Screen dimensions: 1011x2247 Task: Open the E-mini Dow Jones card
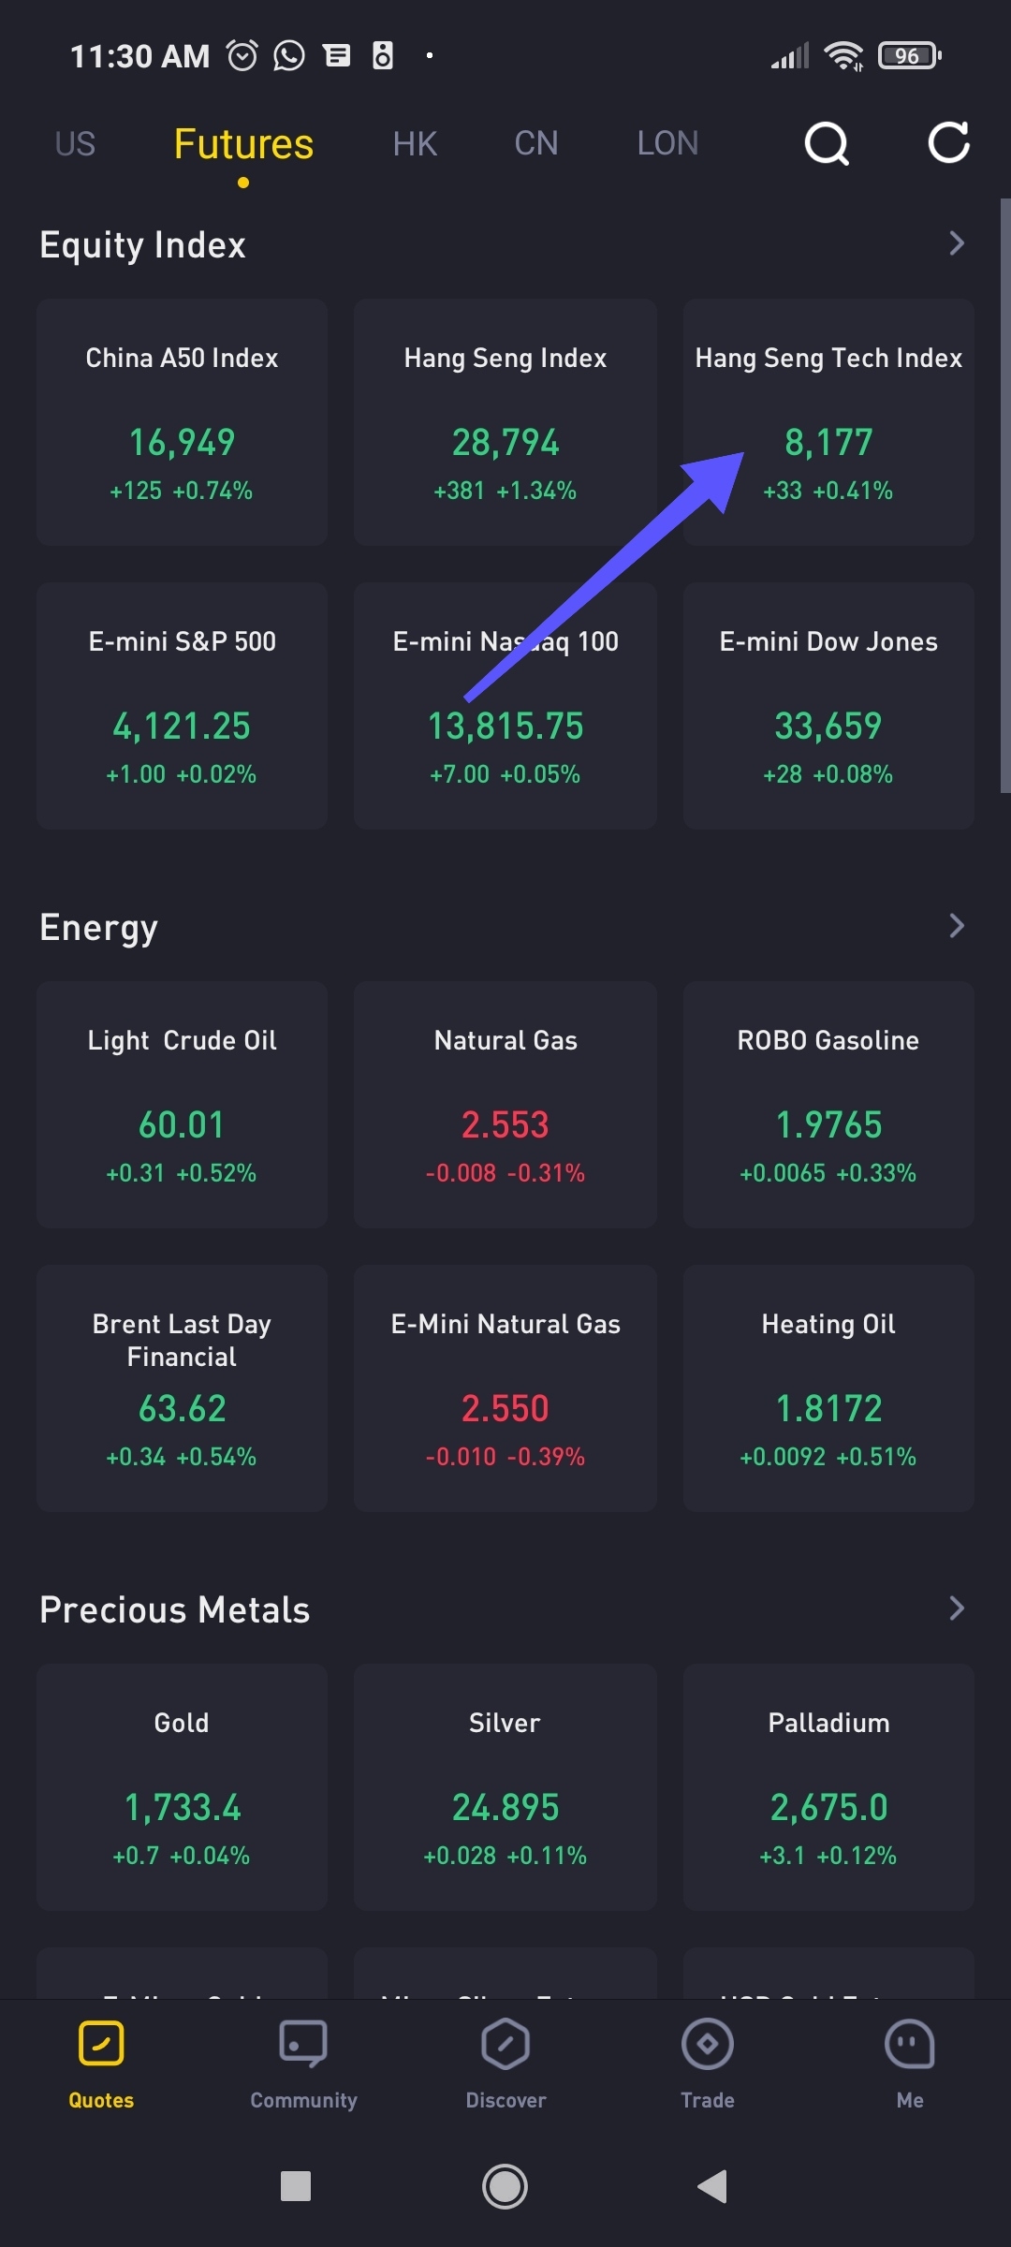point(828,705)
